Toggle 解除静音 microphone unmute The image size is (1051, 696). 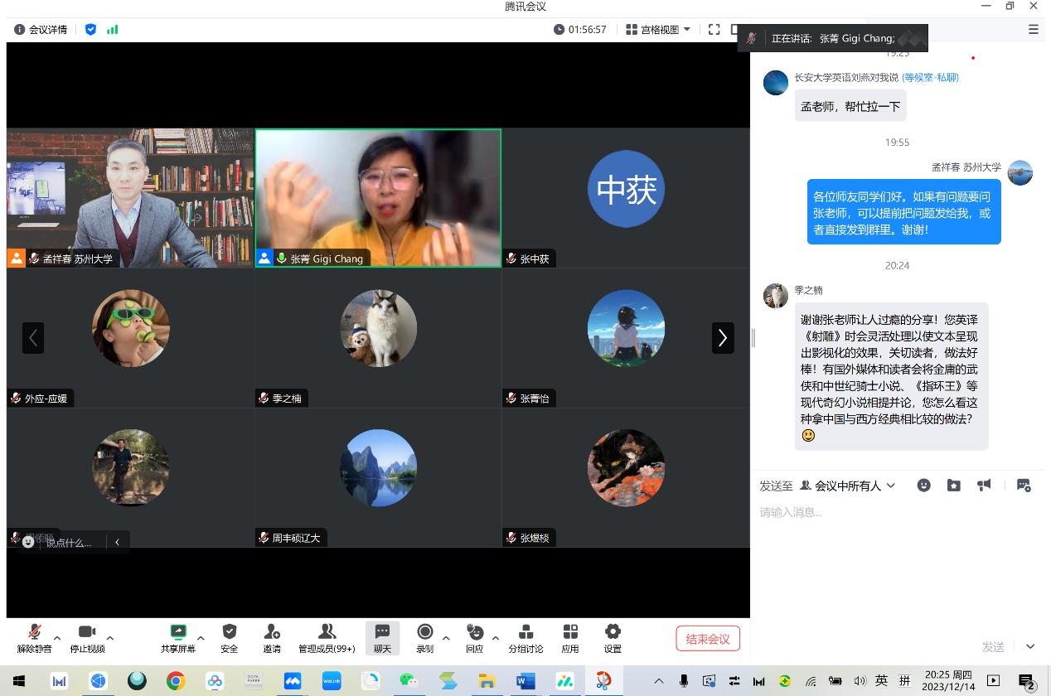[35, 633]
